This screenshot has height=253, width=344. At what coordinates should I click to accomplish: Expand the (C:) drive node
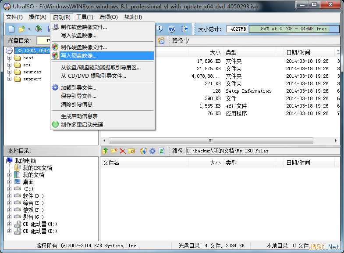[x=9, y=189]
